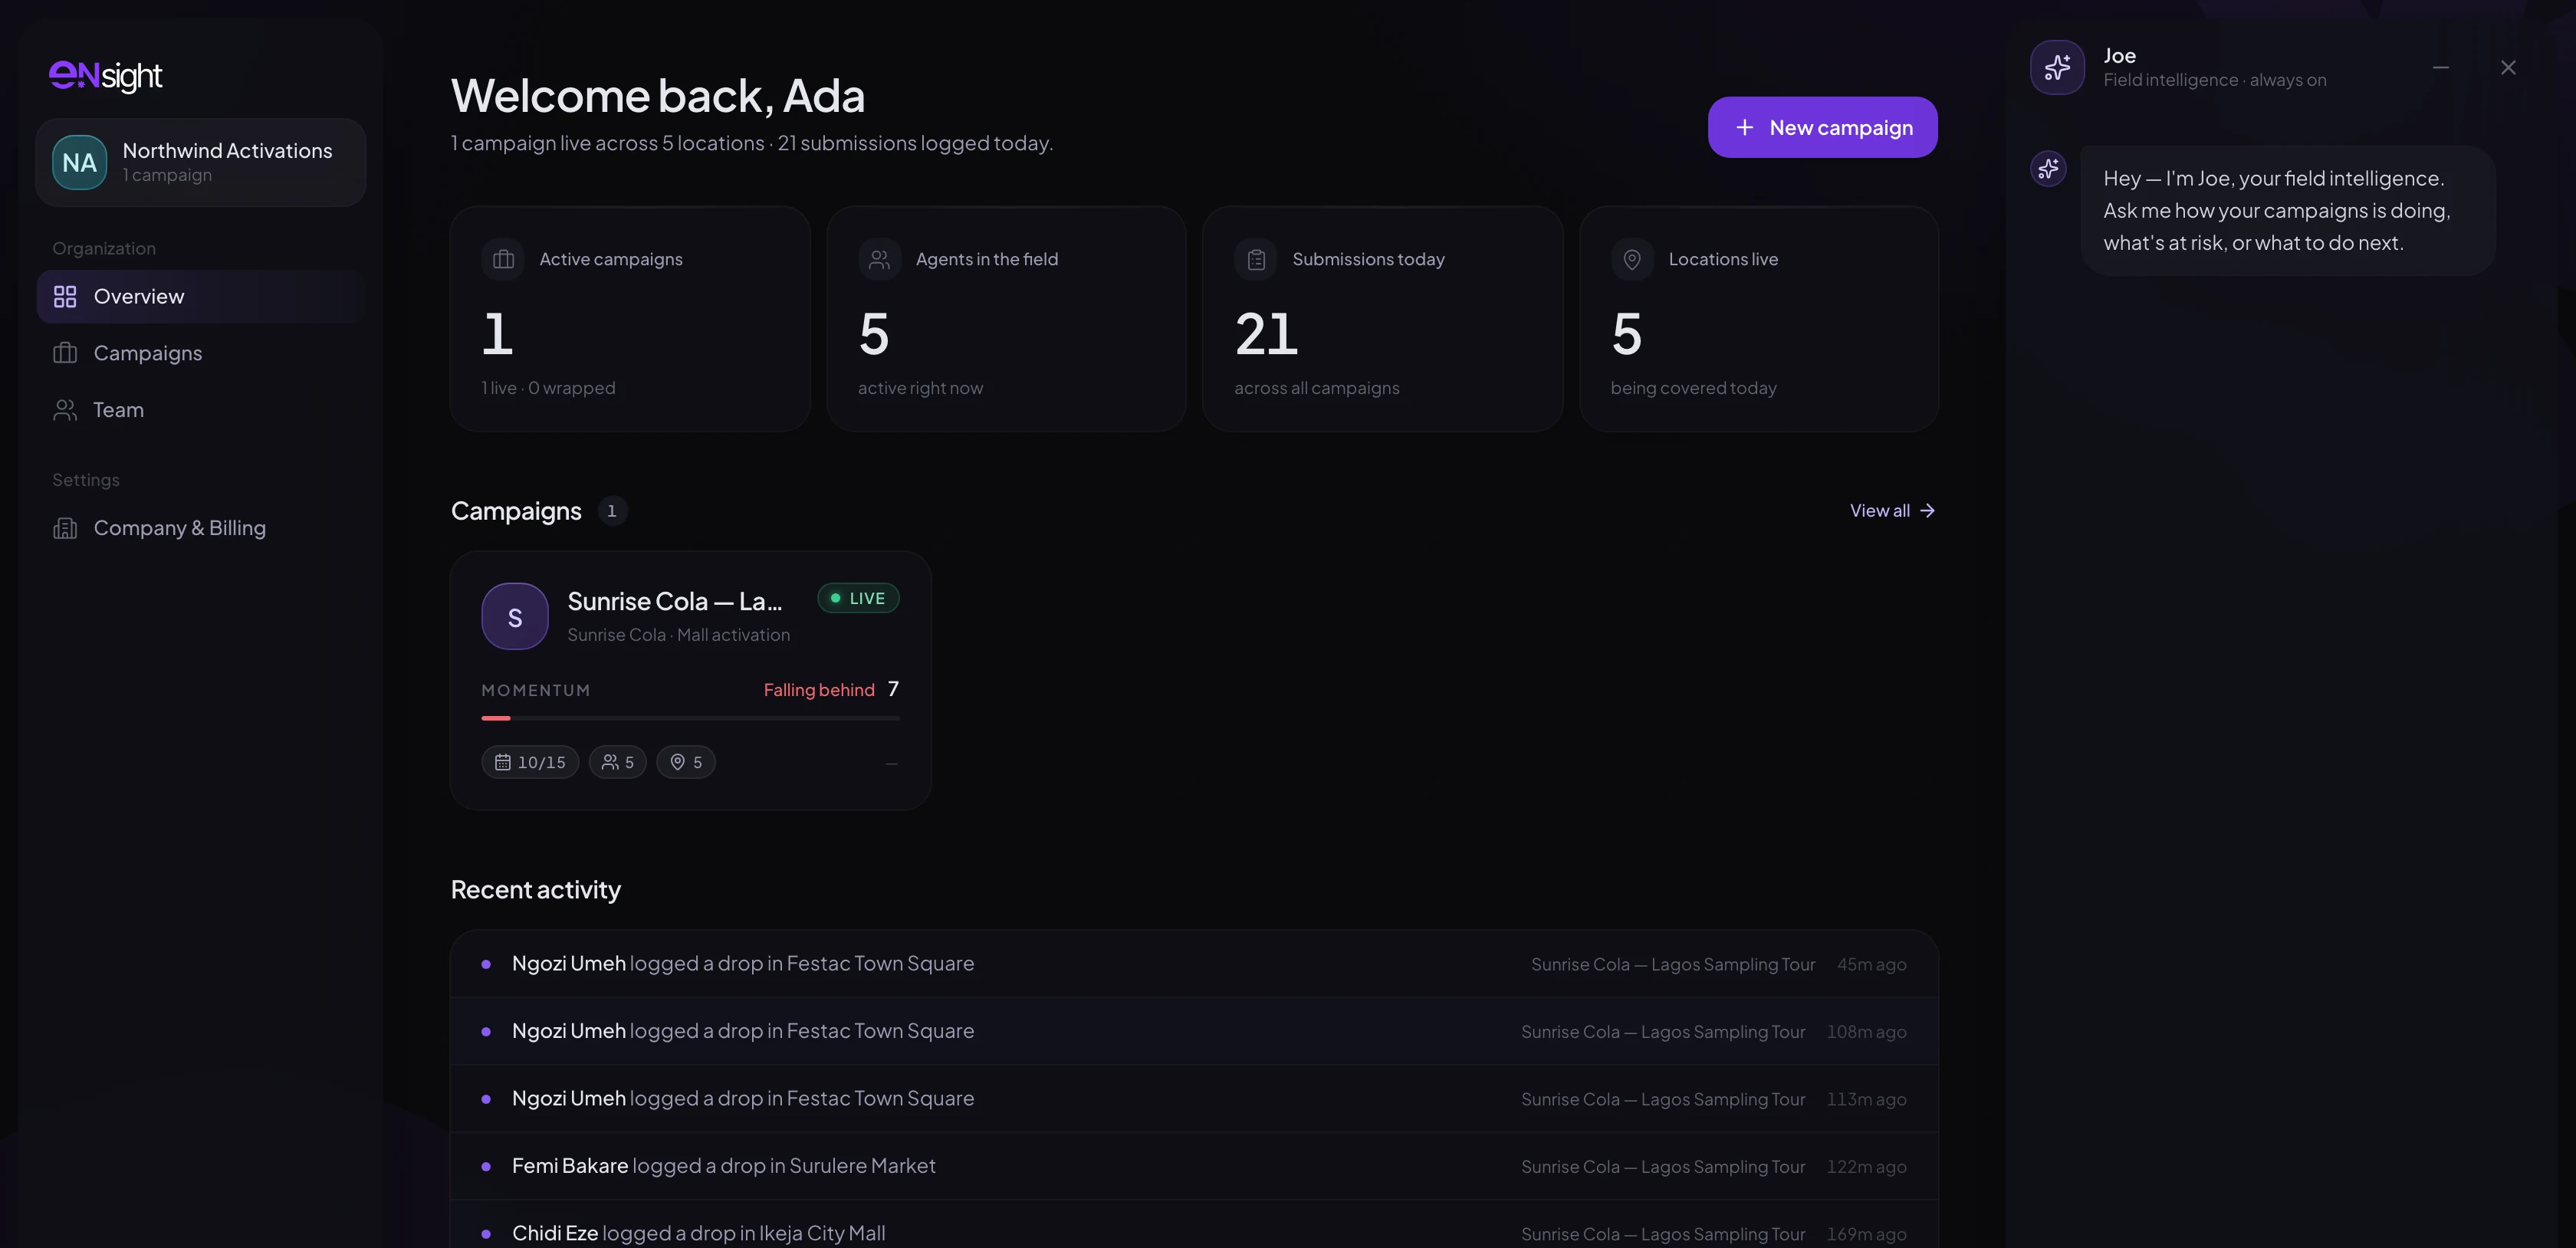The height and width of the screenshot is (1248, 2576).
Task: Open Ngozi Umeh's activity from 113m ago
Action: pyautogui.click(x=1194, y=1099)
